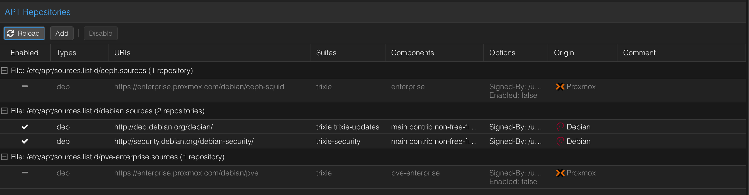The image size is (749, 195).
Task: Click enabled checkmark for deb.debian.org repository
Action: 25,127
